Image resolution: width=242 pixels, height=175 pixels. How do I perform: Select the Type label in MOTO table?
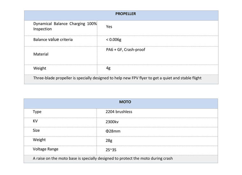point(37,112)
